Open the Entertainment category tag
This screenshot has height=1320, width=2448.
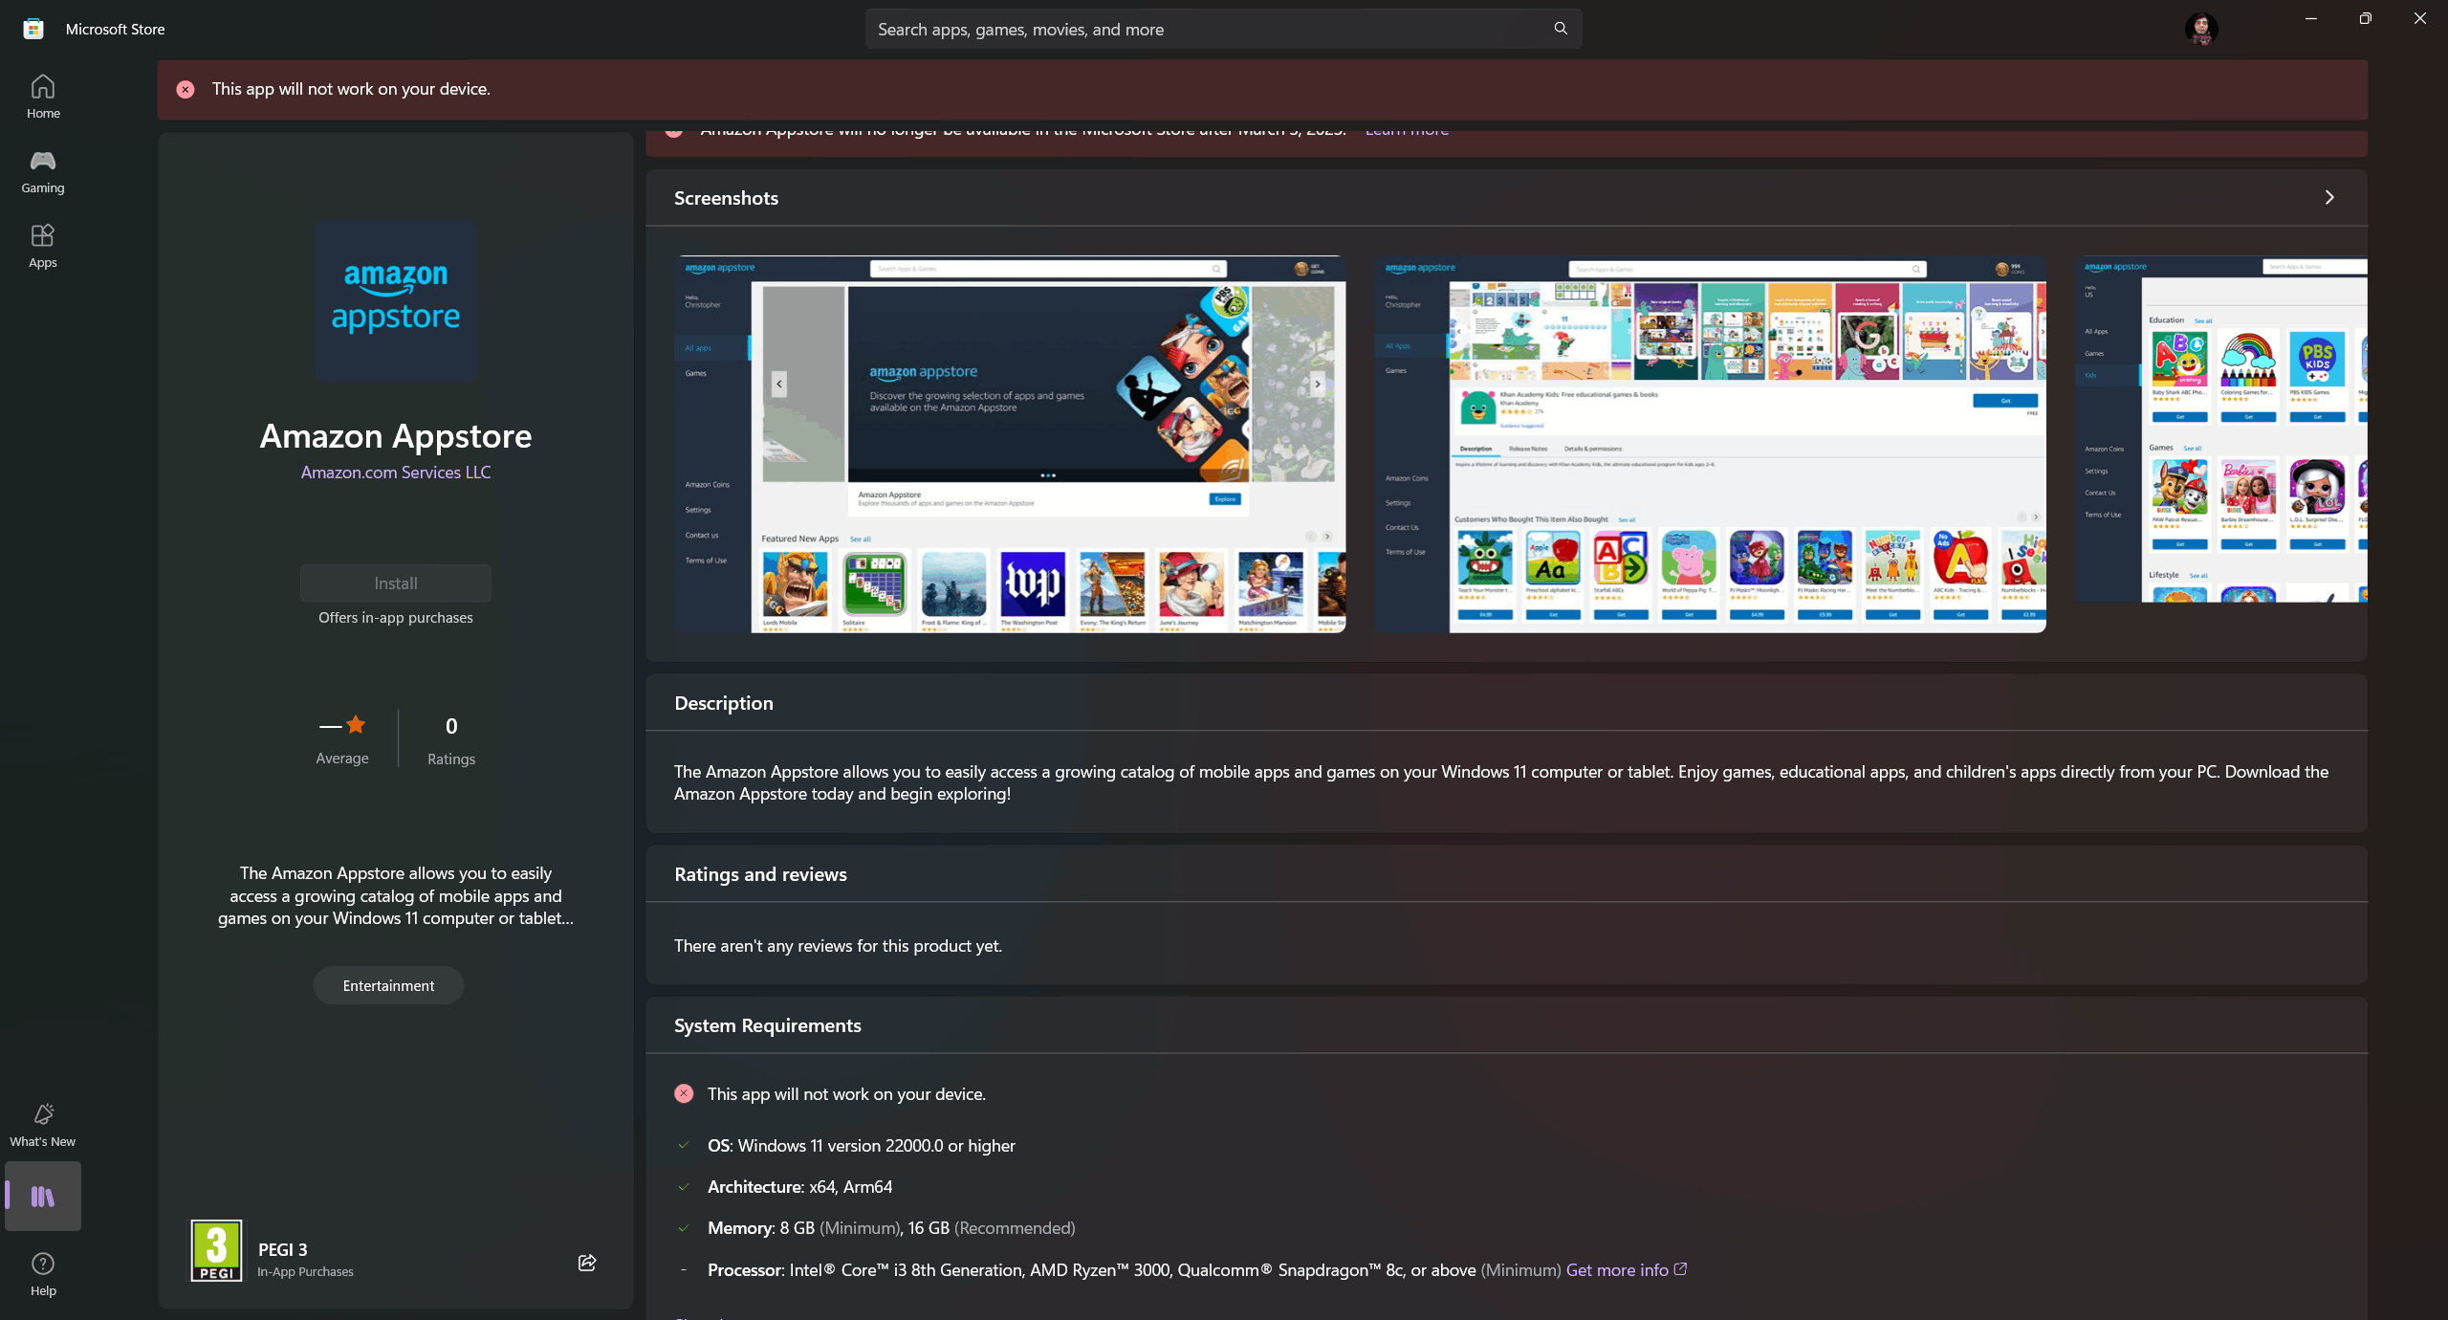[388, 985]
